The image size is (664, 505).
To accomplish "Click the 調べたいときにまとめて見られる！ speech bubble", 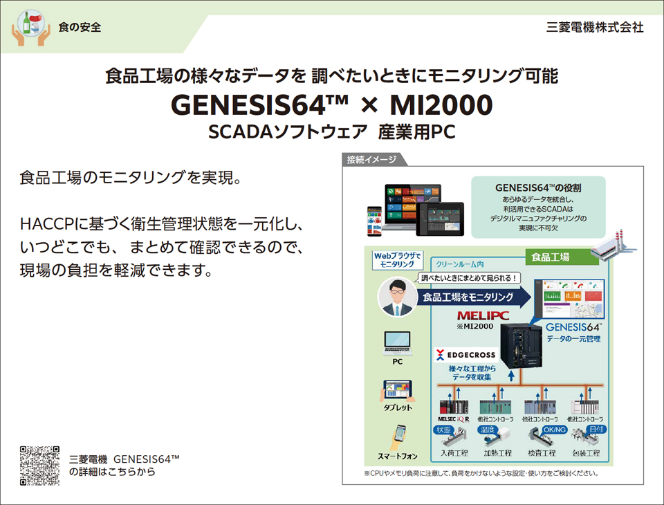I will (468, 278).
